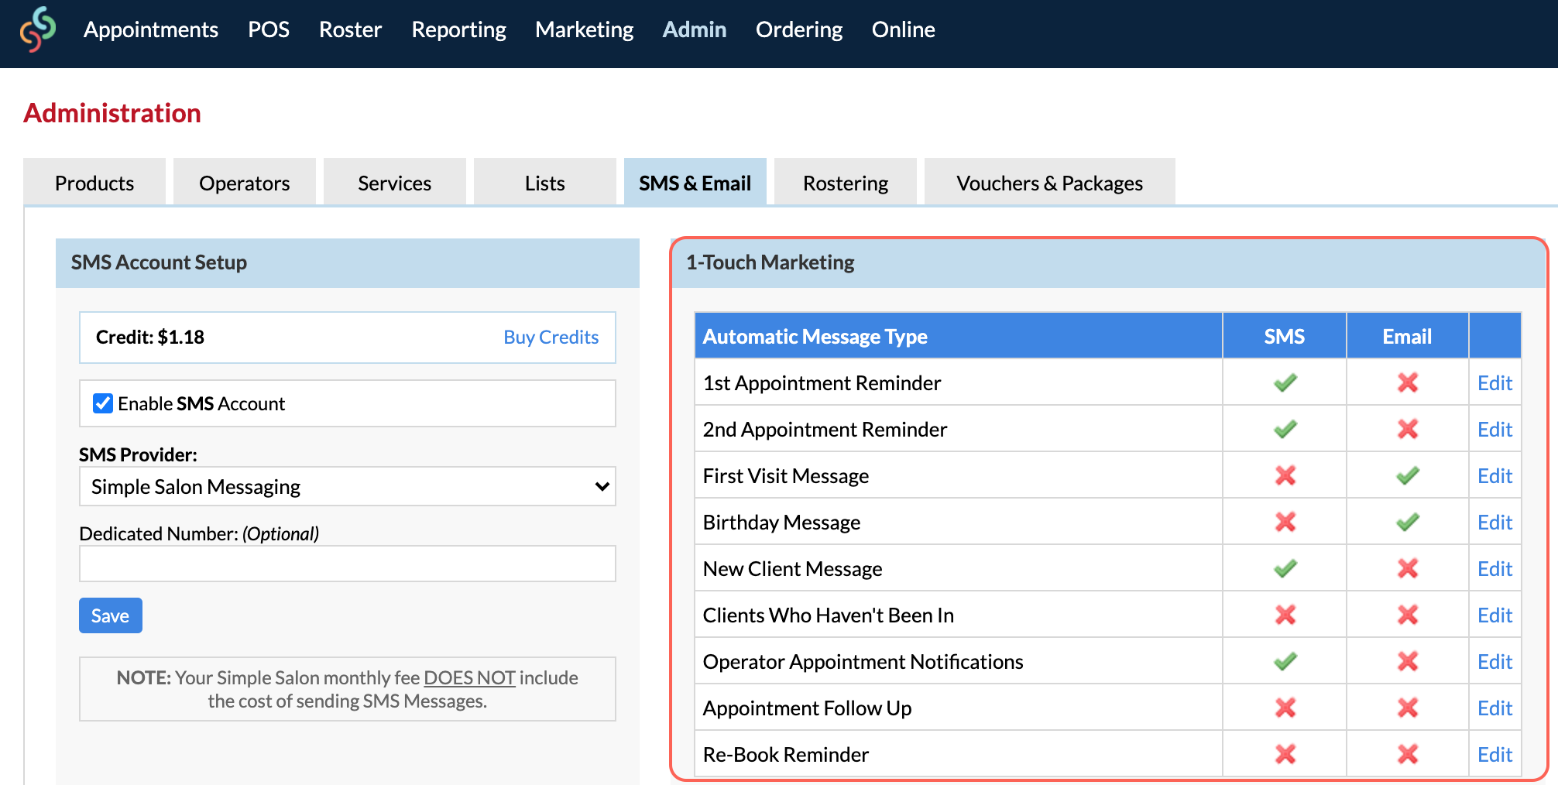Click SMS cross for Birthday Message
Screen dimensions: 1558x785
(x=1285, y=522)
